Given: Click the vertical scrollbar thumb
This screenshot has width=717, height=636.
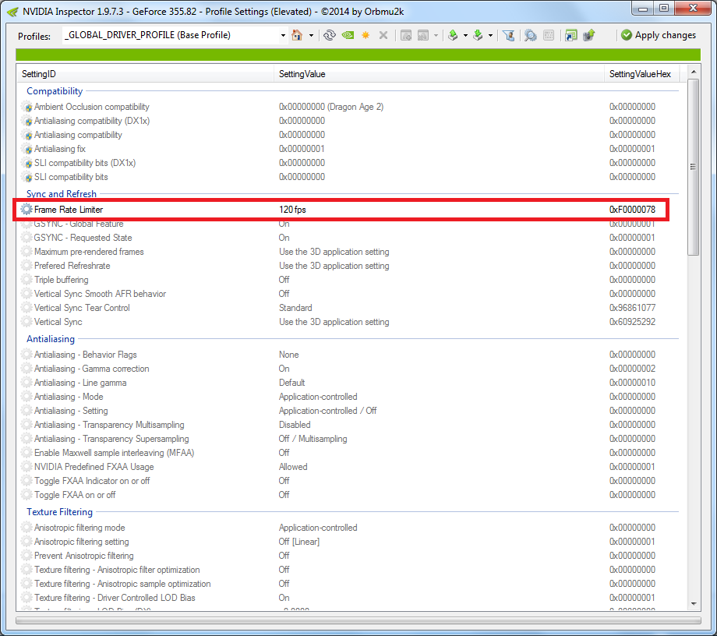Looking at the screenshot, I should click(694, 167).
